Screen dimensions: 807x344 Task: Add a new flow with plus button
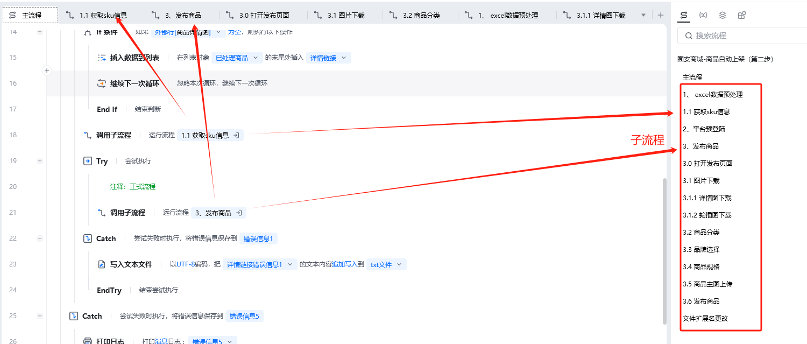pyautogui.click(x=661, y=15)
